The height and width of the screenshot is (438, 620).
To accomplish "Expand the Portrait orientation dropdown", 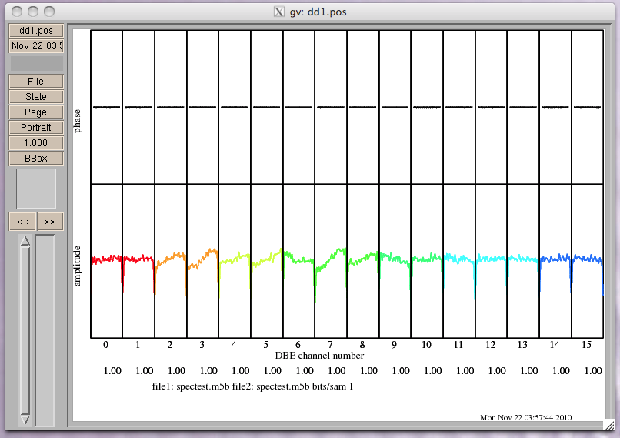I will 36,128.
